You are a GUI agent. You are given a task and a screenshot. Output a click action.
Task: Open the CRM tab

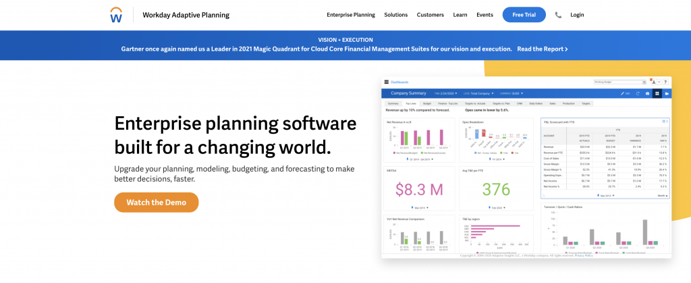(x=520, y=103)
